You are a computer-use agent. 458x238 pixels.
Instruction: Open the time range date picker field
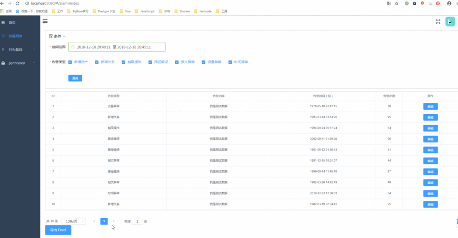coord(117,47)
